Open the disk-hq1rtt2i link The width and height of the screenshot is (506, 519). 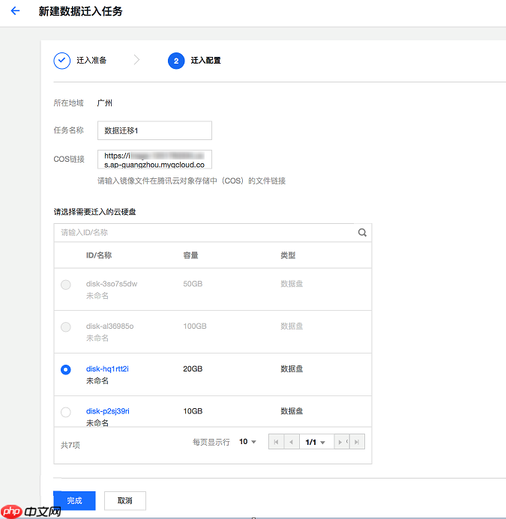(x=107, y=368)
